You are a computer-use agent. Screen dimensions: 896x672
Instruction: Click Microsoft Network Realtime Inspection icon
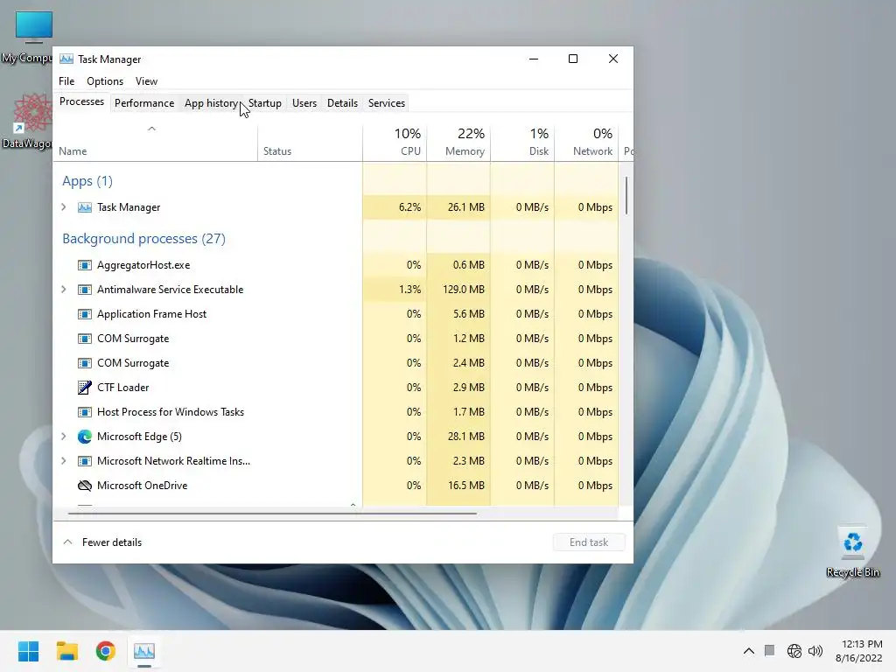(x=85, y=461)
